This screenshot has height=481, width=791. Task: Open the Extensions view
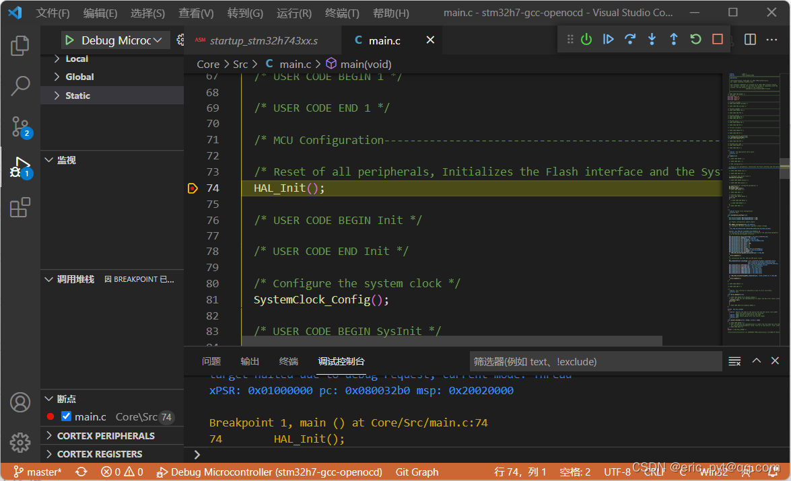(20, 207)
